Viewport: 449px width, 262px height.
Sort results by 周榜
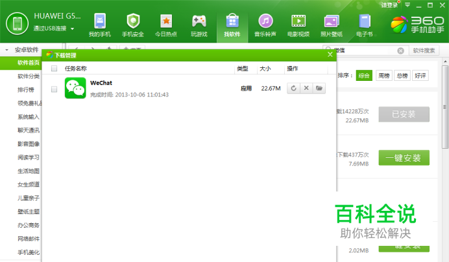383,76
